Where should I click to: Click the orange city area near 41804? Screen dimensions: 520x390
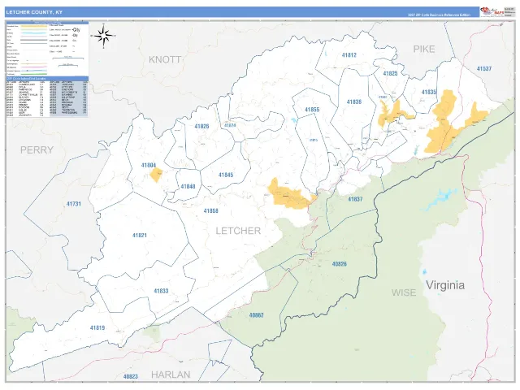(156, 175)
